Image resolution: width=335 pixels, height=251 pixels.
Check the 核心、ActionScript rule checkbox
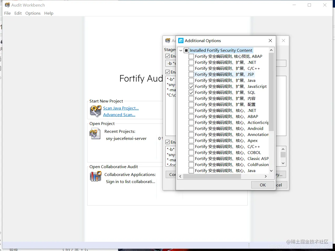tap(191, 122)
